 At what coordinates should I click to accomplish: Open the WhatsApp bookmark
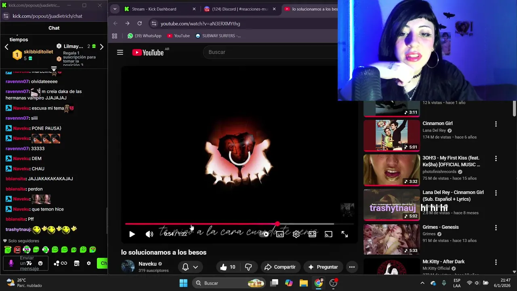pos(144,36)
